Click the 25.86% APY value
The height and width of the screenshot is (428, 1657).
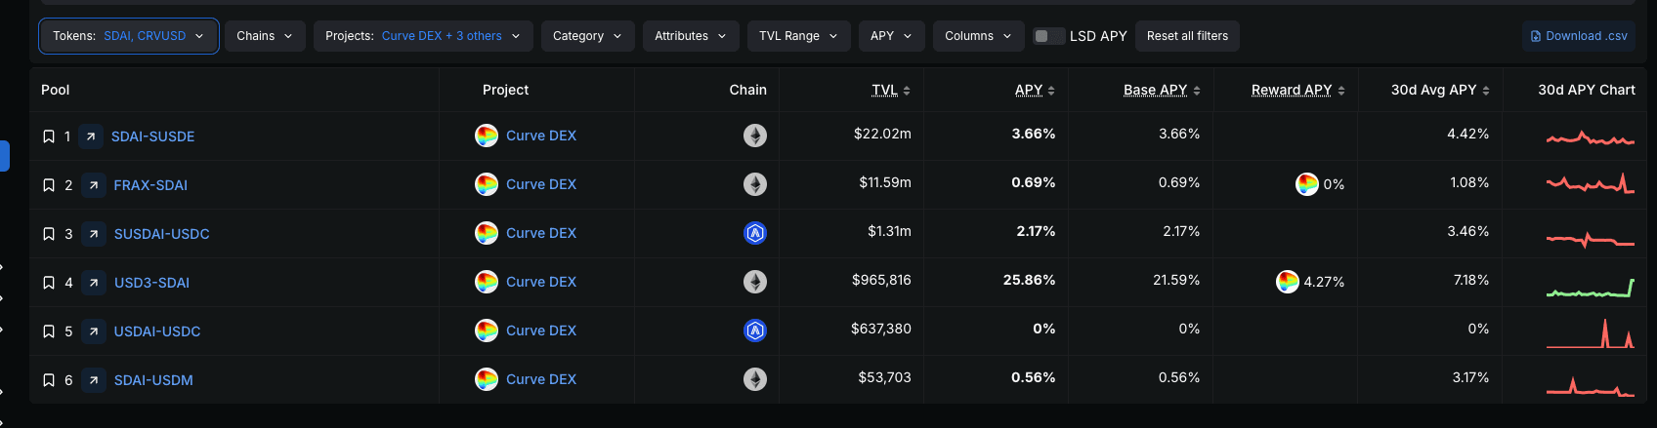pyautogui.click(x=1029, y=280)
